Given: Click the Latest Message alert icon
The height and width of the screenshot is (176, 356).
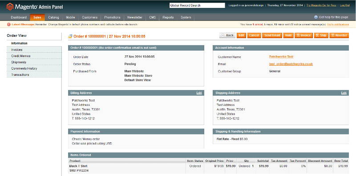Looking at the screenshot, I should click(x=9, y=24).
